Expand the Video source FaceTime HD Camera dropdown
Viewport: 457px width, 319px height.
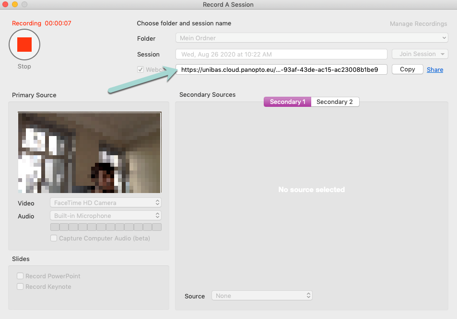(x=105, y=203)
